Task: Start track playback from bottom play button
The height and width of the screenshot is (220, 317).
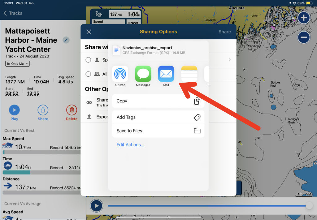Action: [97, 206]
